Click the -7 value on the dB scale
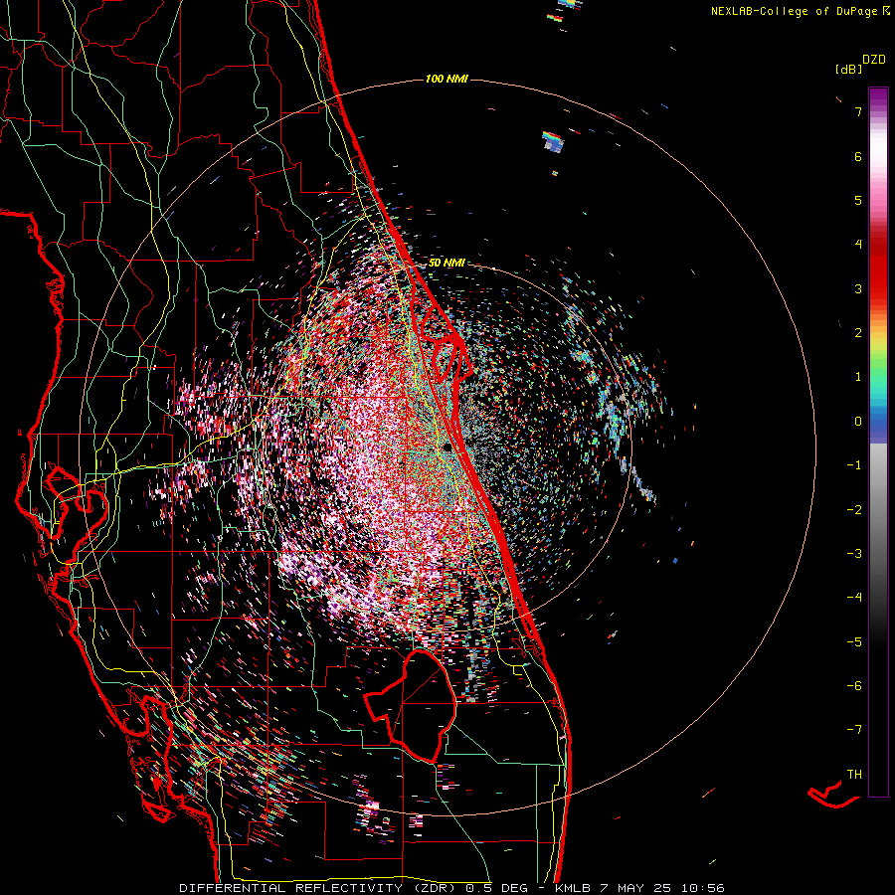This screenshot has width=895, height=895. click(x=854, y=730)
